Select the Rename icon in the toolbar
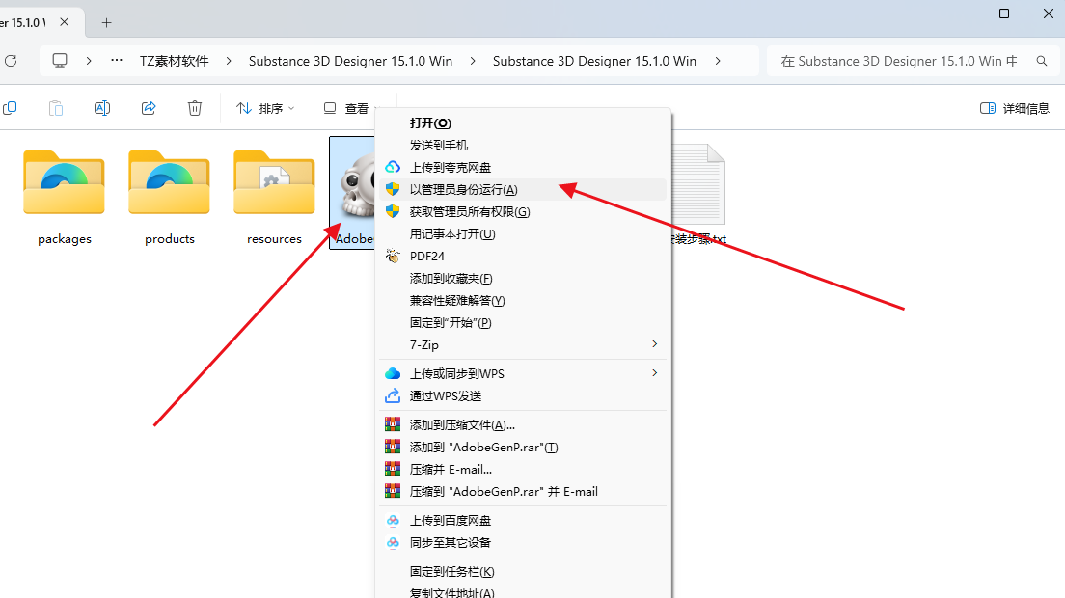Image resolution: width=1065 pixels, height=598 pixels. [x=101, y=108]
